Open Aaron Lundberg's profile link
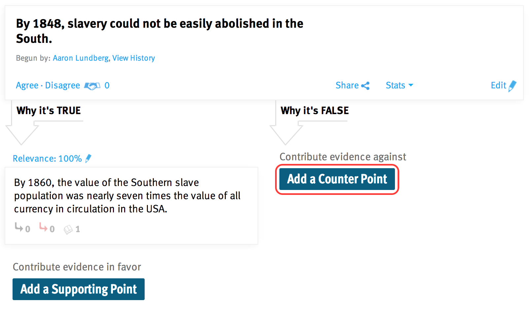Screen dimensions: 531x310 coord(81,58)
